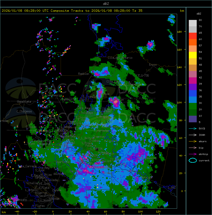The width and height of the screenshot is (212, 215).
Task: Click the 'E_1-736' station label
Action: click(x=143, y=76)
